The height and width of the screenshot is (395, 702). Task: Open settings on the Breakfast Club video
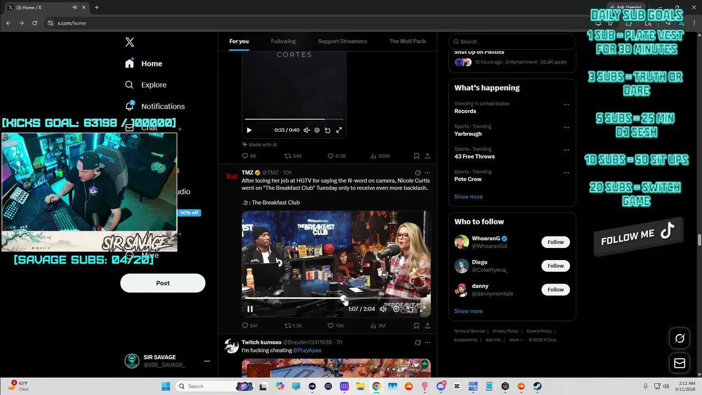tap(397, 309)
